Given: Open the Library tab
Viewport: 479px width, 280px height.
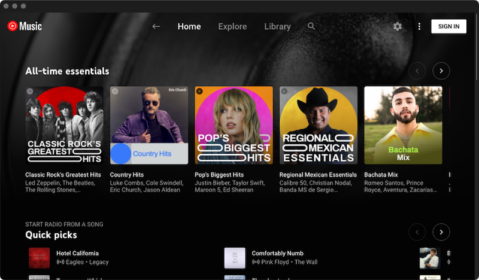Looking at the screenshot, I should (277, 26).
